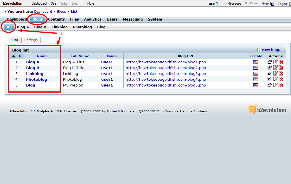Open the blog1.php URL link

pos(166,62)
